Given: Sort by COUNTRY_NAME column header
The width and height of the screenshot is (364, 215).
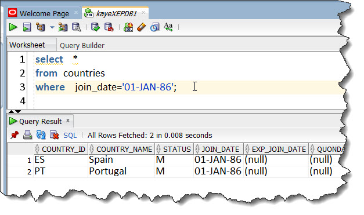Looking at the screenshot, I should pos(121,149).
